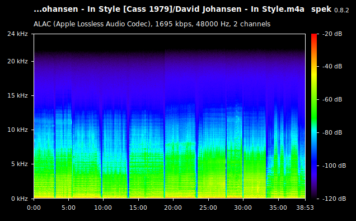Click the 0:00 time axis label

pyautogui.click(x=34, y=208)
